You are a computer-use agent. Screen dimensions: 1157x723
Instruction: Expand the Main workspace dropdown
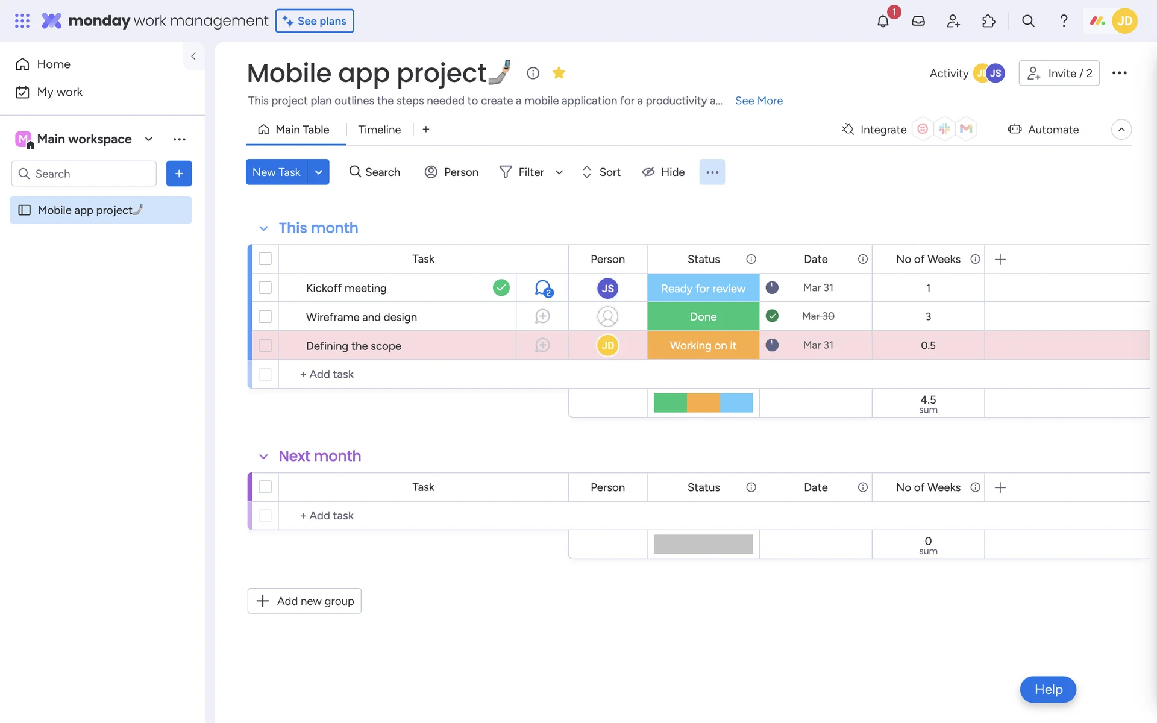click(x=148, y=139)
